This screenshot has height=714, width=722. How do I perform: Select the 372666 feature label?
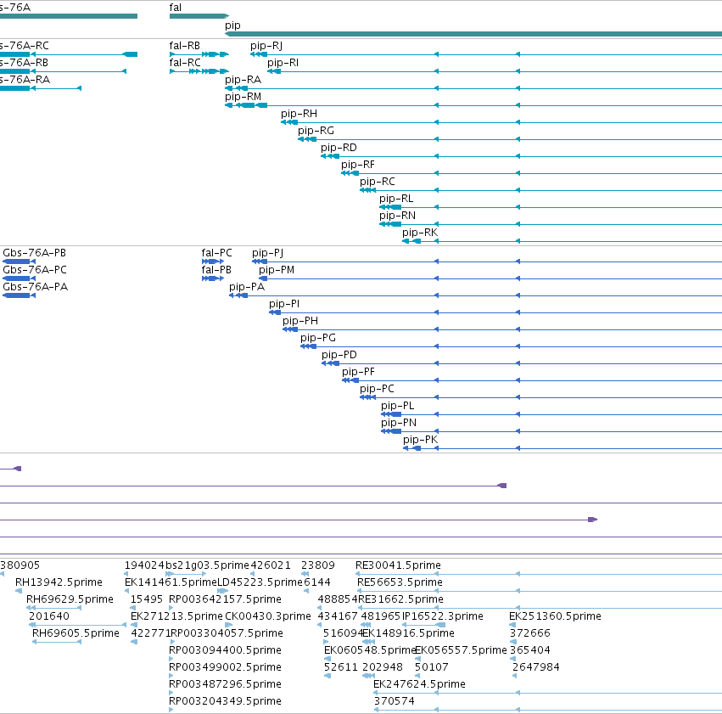(530, 633)
